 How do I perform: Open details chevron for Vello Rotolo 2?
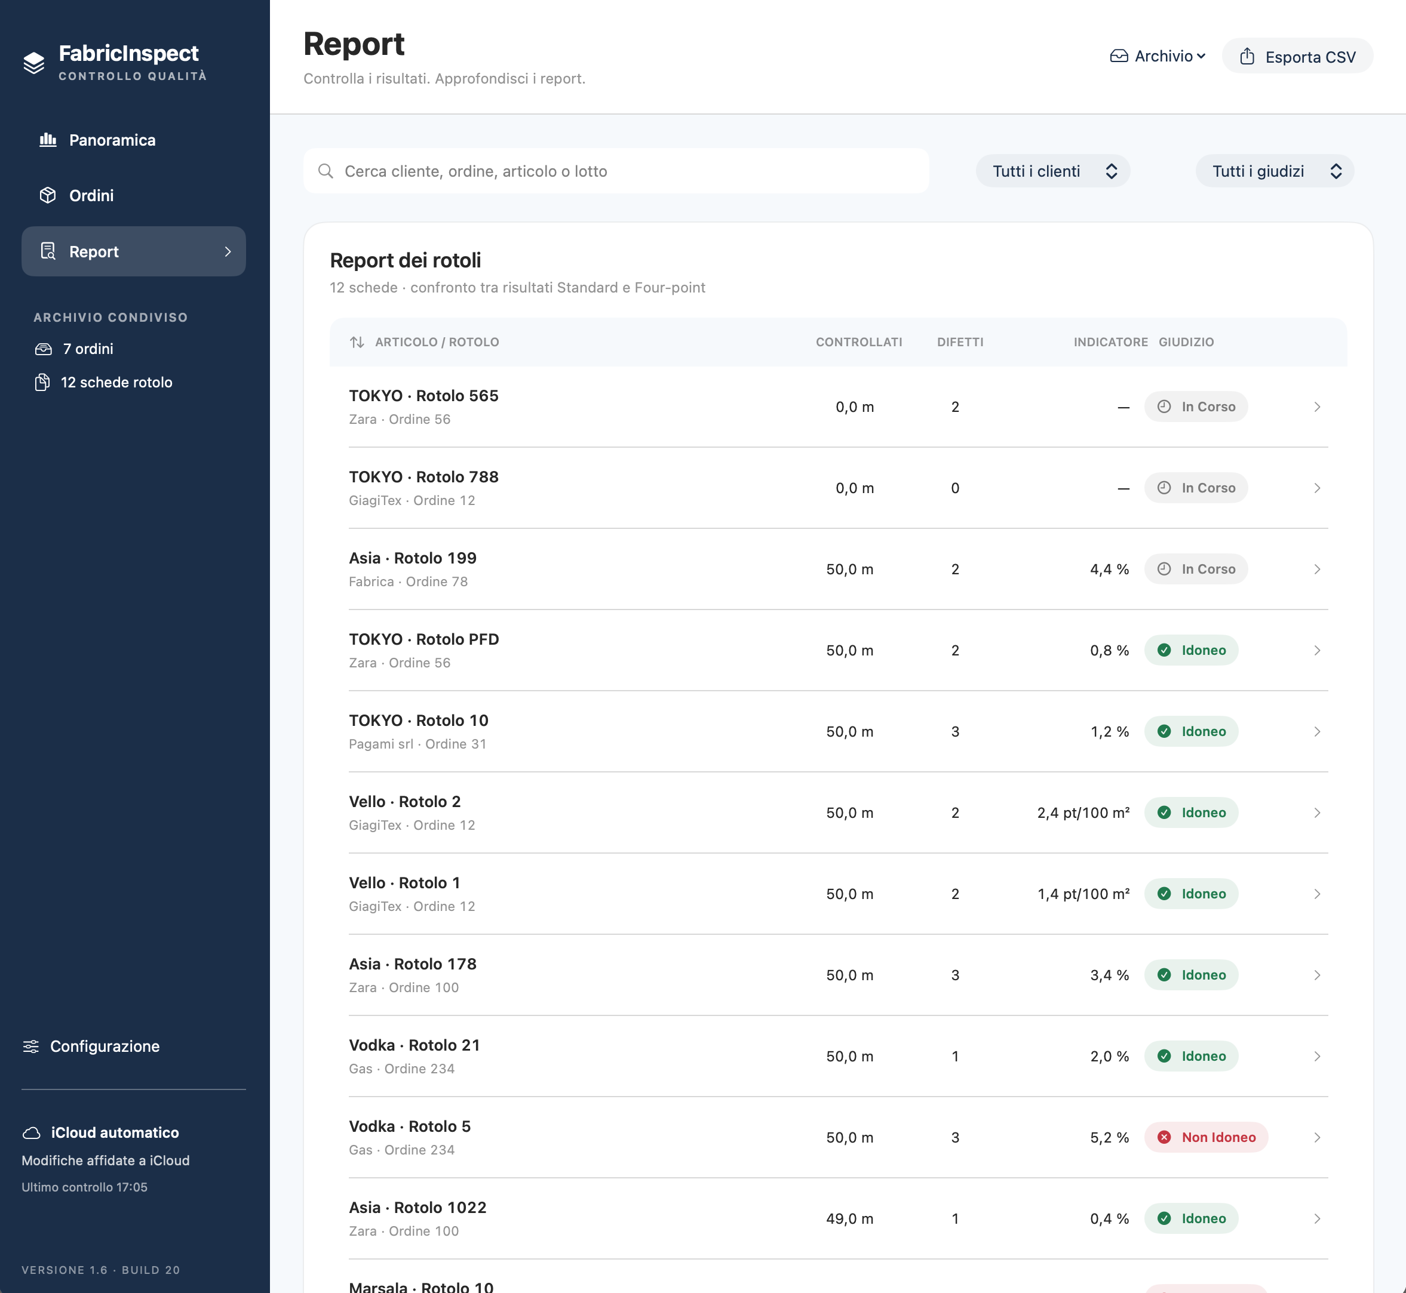[x=1317, y=813]
